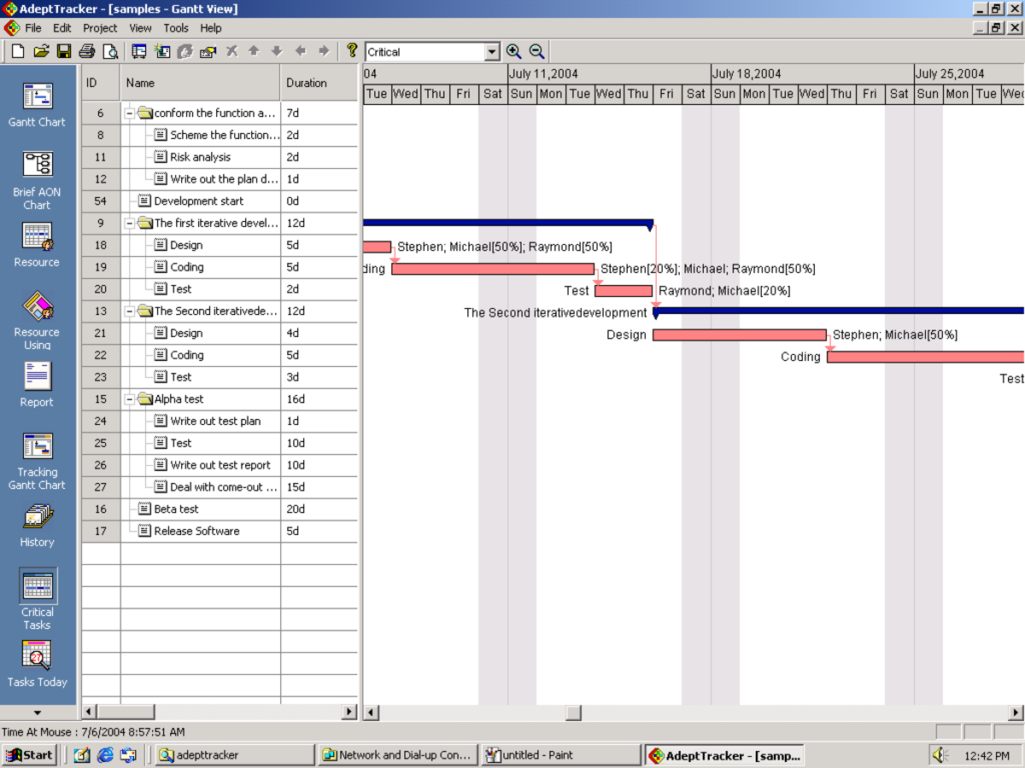Screen dimensions: 1025x768
Task: Collapse the Second iterative development group
Action: click(x=128, y=311)
